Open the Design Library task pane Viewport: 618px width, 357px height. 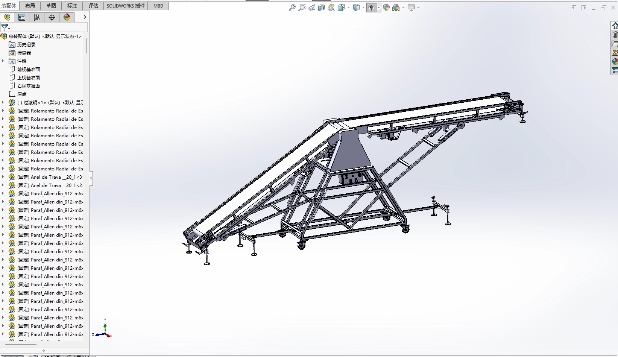(615, 35)
